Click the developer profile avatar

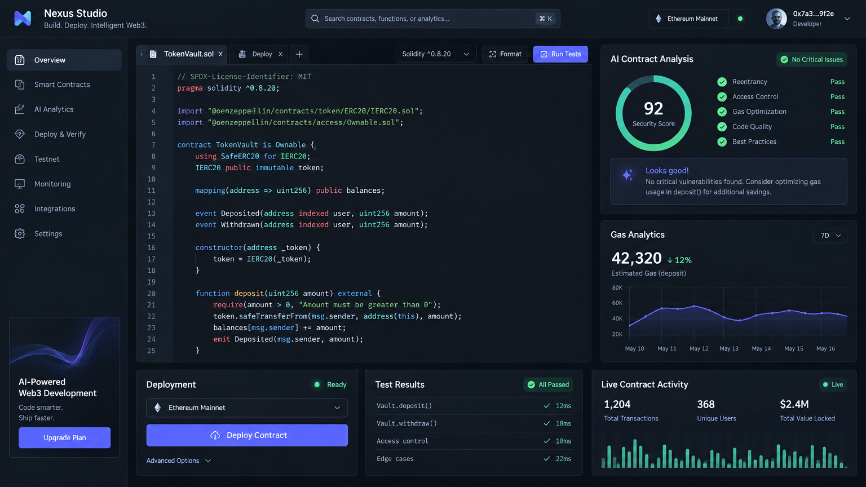point(776,19)
